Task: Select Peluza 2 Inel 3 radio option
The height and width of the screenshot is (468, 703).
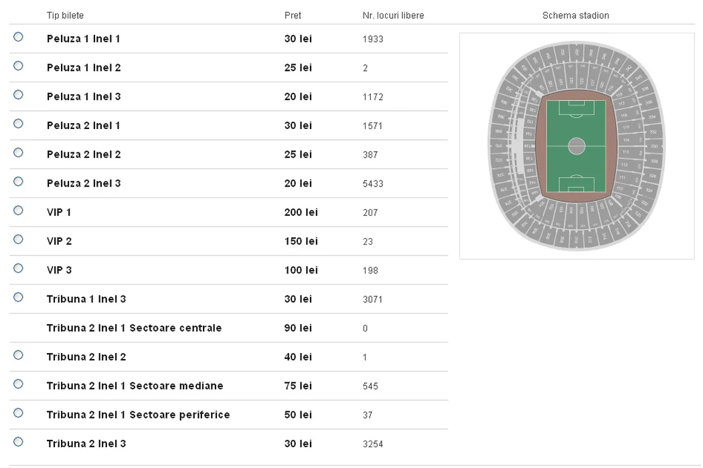Action: [18, 181]
